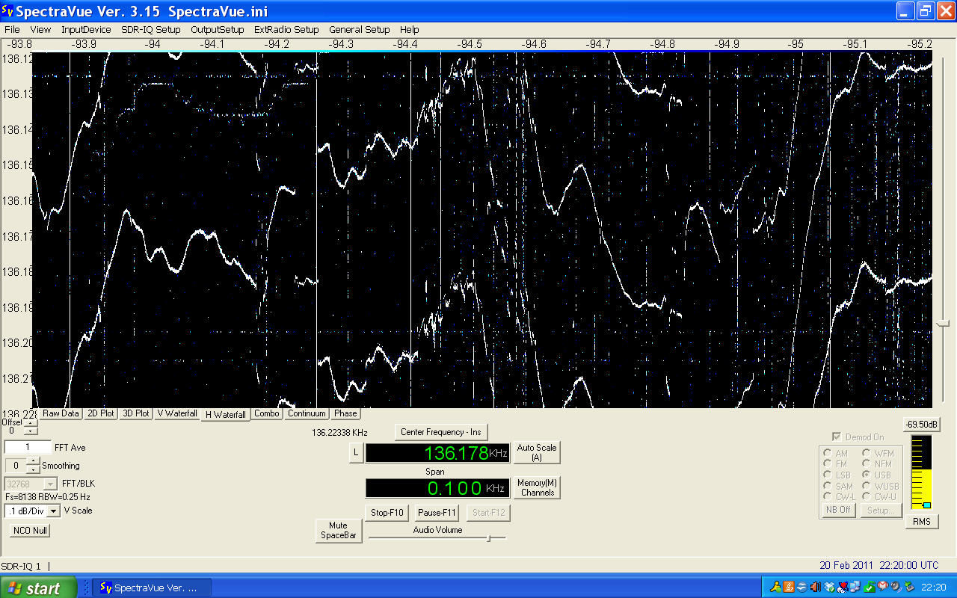Select the WUSB radio button

point(867,486)
